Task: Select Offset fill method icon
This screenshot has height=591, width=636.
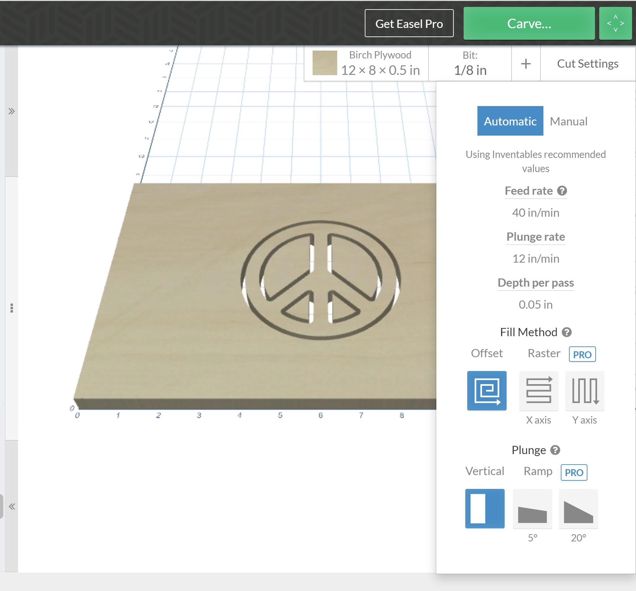Action: pyautogui.click(x=487, y=390)
